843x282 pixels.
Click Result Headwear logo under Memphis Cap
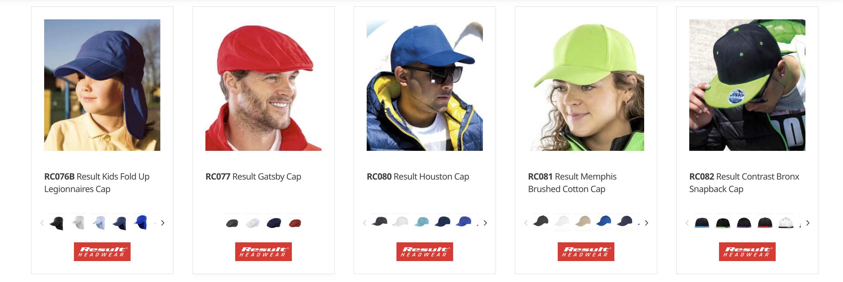tap(586, 252)
